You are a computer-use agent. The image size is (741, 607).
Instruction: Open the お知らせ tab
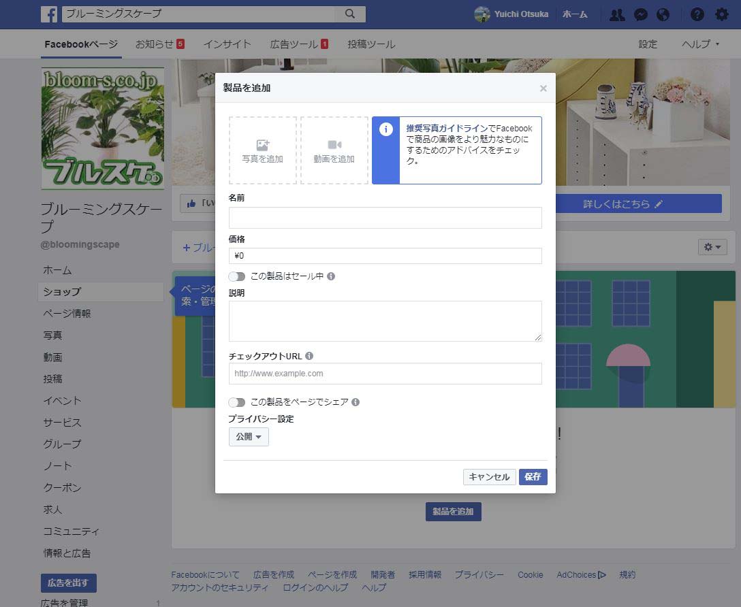pos(160,44)
